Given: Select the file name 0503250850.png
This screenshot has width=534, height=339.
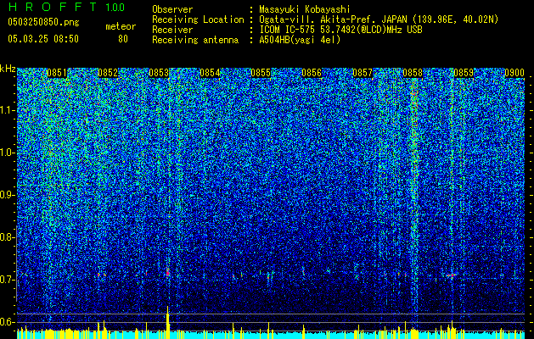Looking at the screenshot, I should click(x=43, y=22).
